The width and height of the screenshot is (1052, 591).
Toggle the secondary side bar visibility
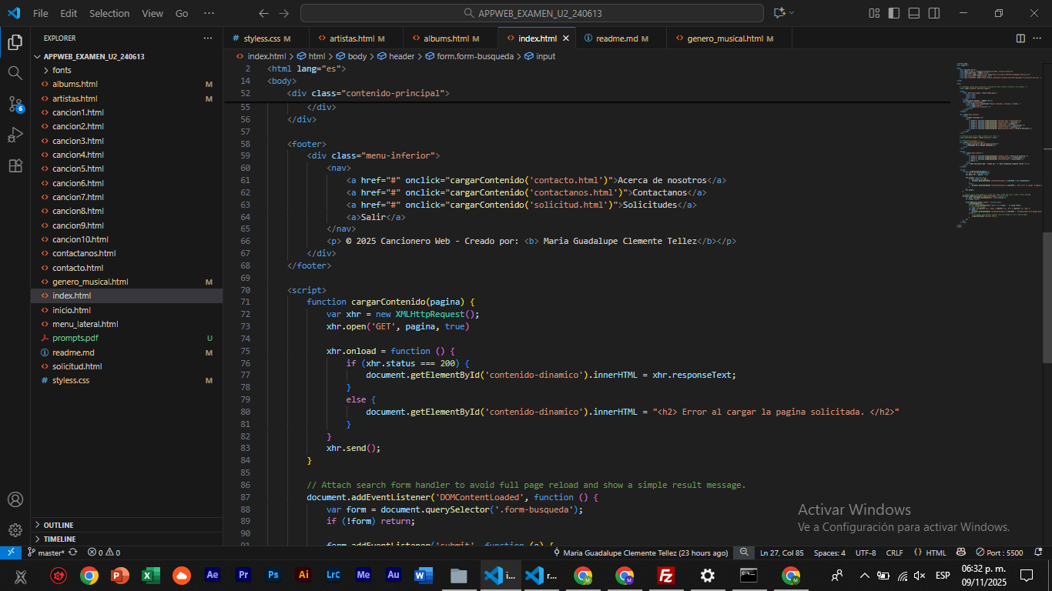(x=934, y=13)
